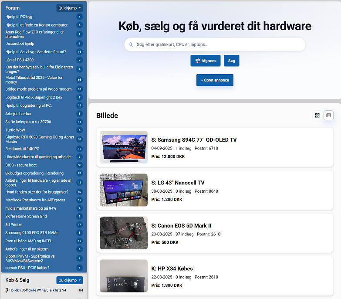Open thread Gigabyte RTX 5090 Gaming OC

40,139
